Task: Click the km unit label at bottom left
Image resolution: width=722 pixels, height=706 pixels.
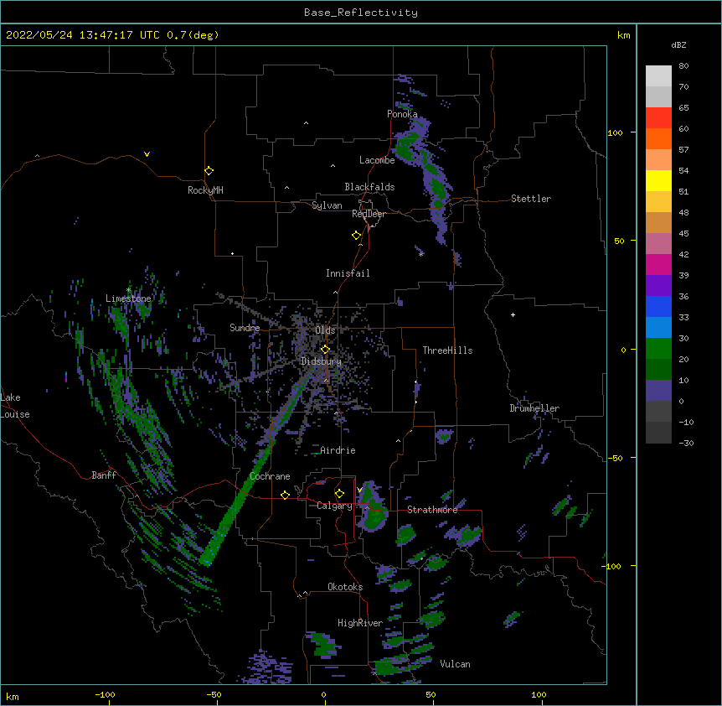Action: [x=13, y=696]
